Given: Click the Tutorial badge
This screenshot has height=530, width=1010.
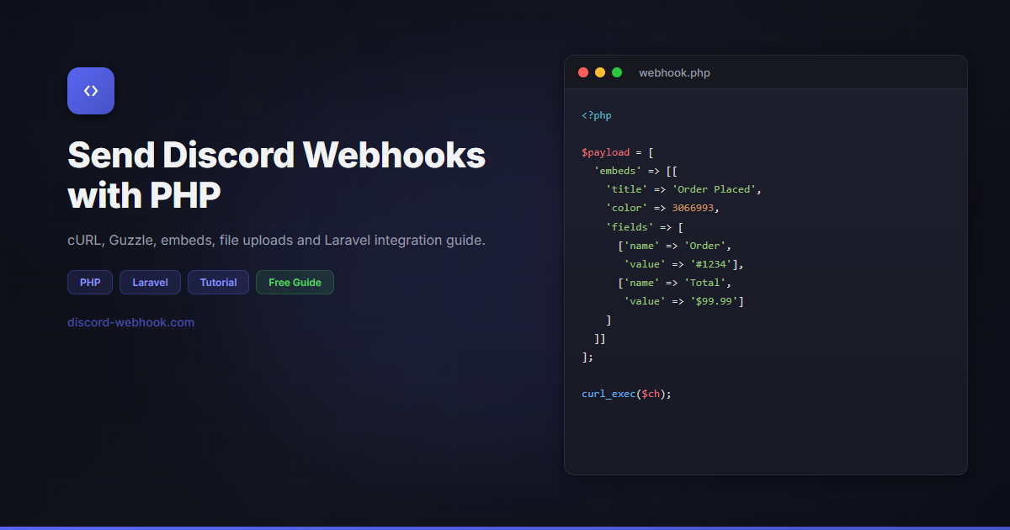Looking at the screenshot, I should click(x=218, y=282).
